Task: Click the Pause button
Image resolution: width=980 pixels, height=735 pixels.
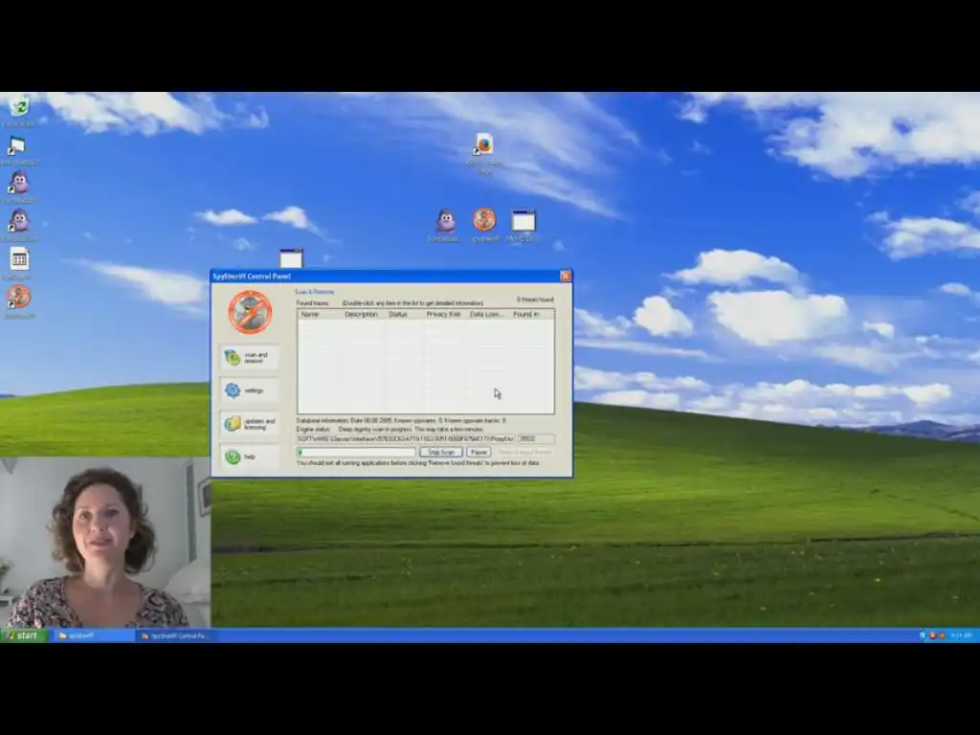Action: pyautogui.click(x=479, y=452)
